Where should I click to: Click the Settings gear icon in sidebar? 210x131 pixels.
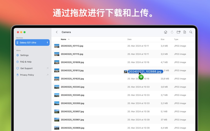tap(18, 55)
